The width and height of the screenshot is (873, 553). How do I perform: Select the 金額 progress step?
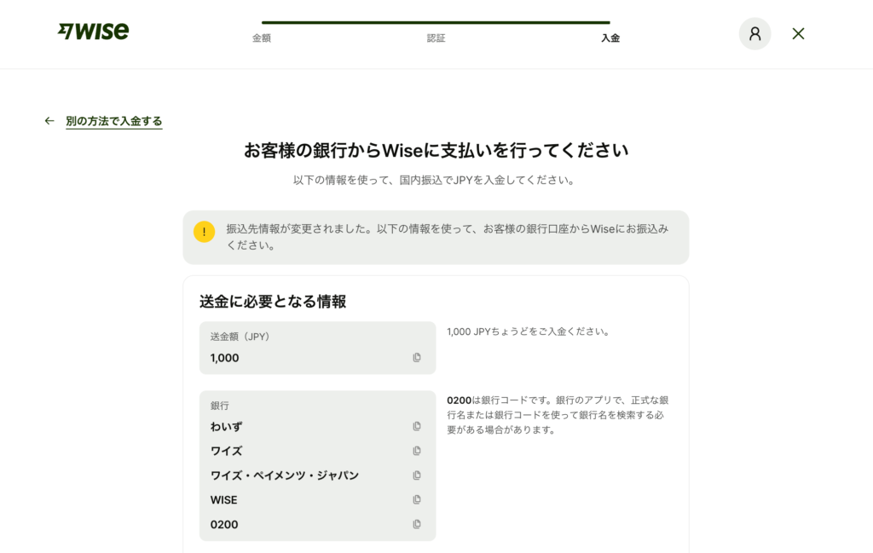click(x=262, y=38)
